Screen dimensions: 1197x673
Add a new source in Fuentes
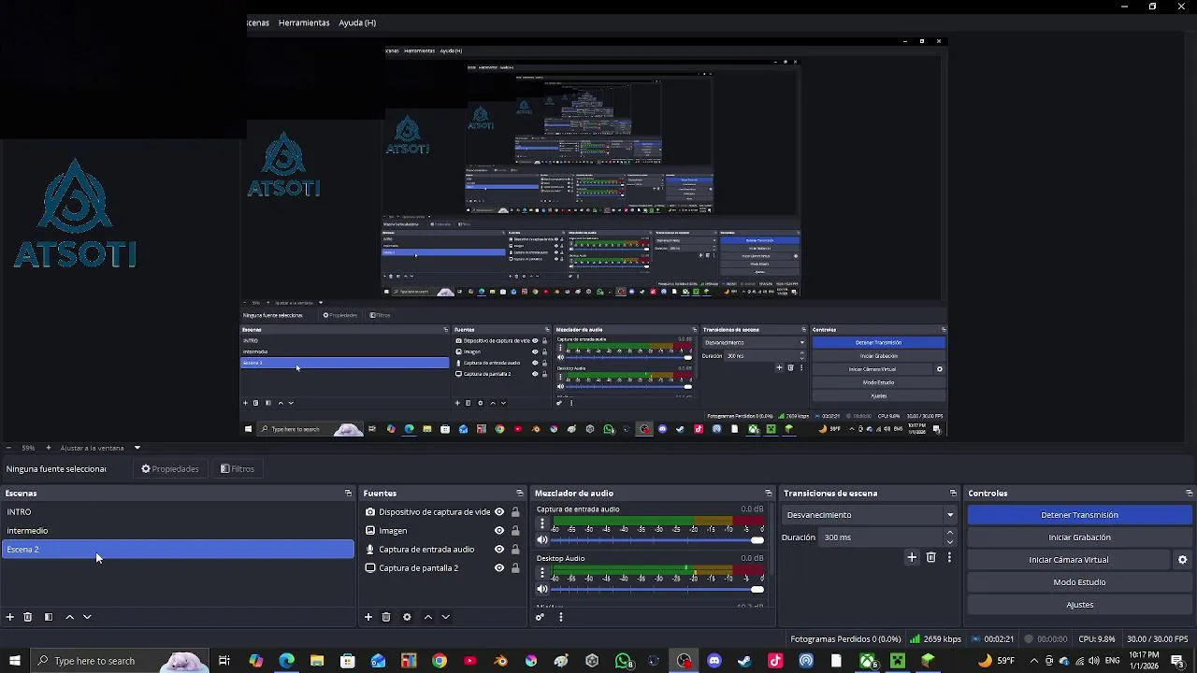click(x=368, y=617)
